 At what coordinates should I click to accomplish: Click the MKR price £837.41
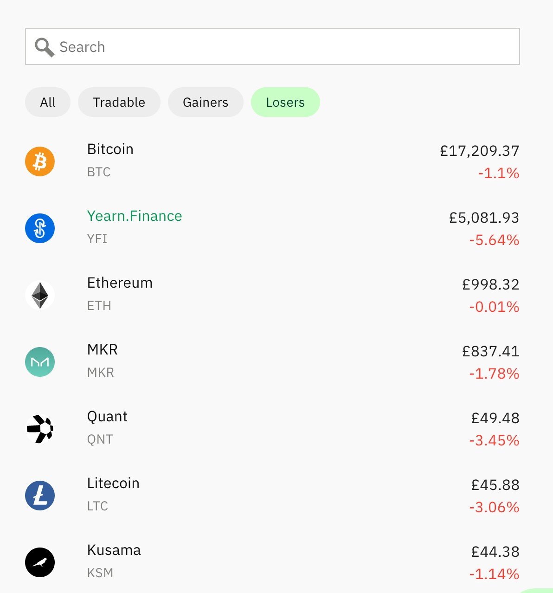[490, 351]
